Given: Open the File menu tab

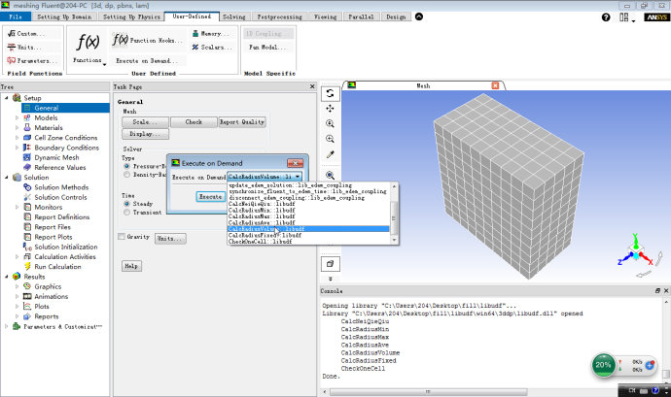Looking at the screenshot, I should (16, 17).
